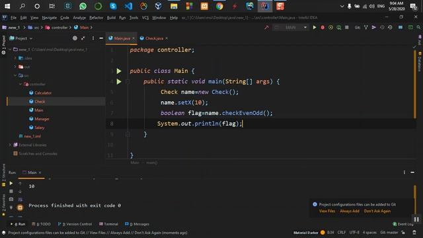The image size is (423, 238).
Task: Open the TODO tool window tab
Action: 41,224
